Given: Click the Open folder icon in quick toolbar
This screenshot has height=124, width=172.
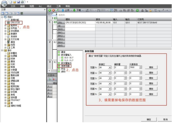Looking at the screenshot, I should coord(15,2).
